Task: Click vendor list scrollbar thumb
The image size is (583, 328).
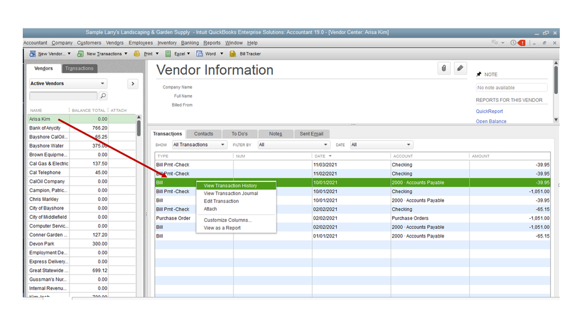Action: point(139,128)
